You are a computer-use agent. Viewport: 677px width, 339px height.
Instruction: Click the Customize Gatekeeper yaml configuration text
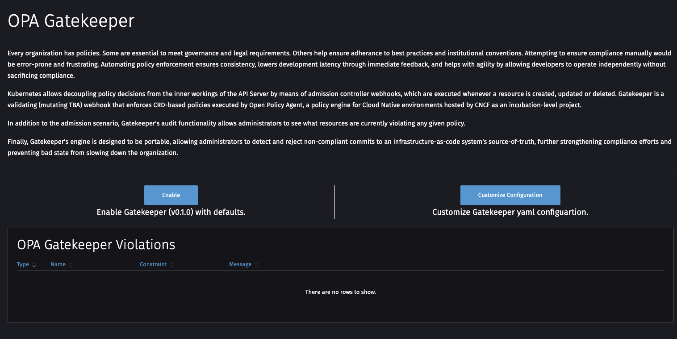click(x=510, y=212)
